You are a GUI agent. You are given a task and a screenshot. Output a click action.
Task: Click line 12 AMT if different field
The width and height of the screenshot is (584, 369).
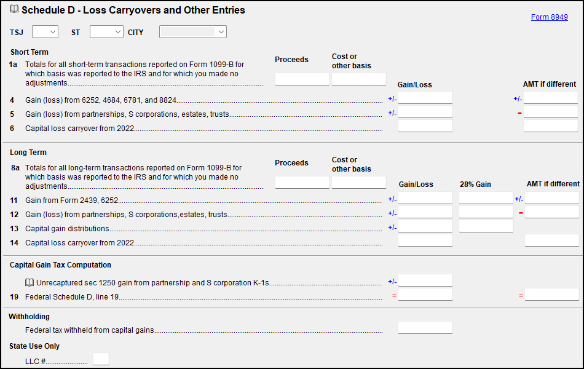551,212
